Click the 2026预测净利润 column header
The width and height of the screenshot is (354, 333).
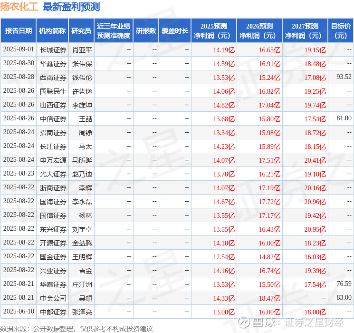click(259, 31)
